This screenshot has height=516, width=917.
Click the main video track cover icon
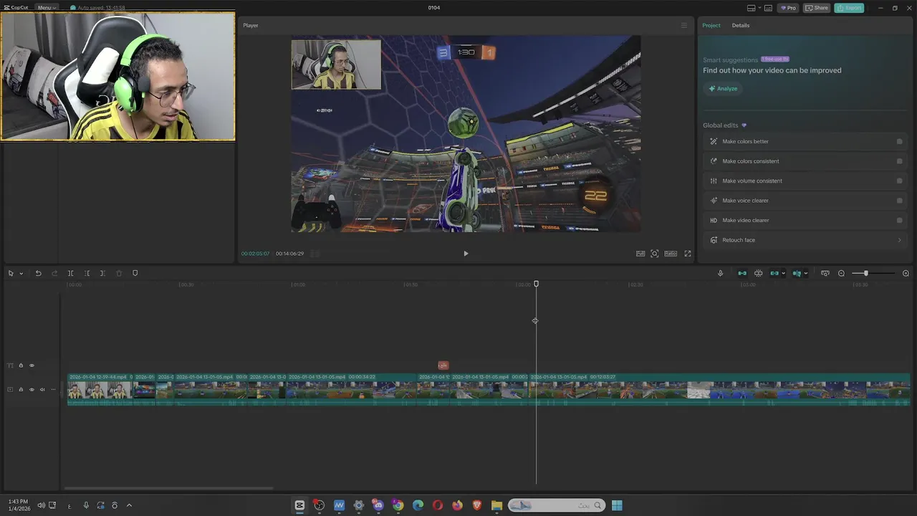pos(10,390)
